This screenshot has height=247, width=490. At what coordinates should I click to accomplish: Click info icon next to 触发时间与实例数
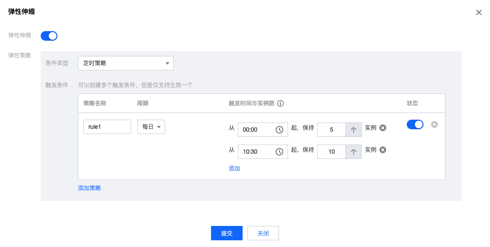[280, 103]
